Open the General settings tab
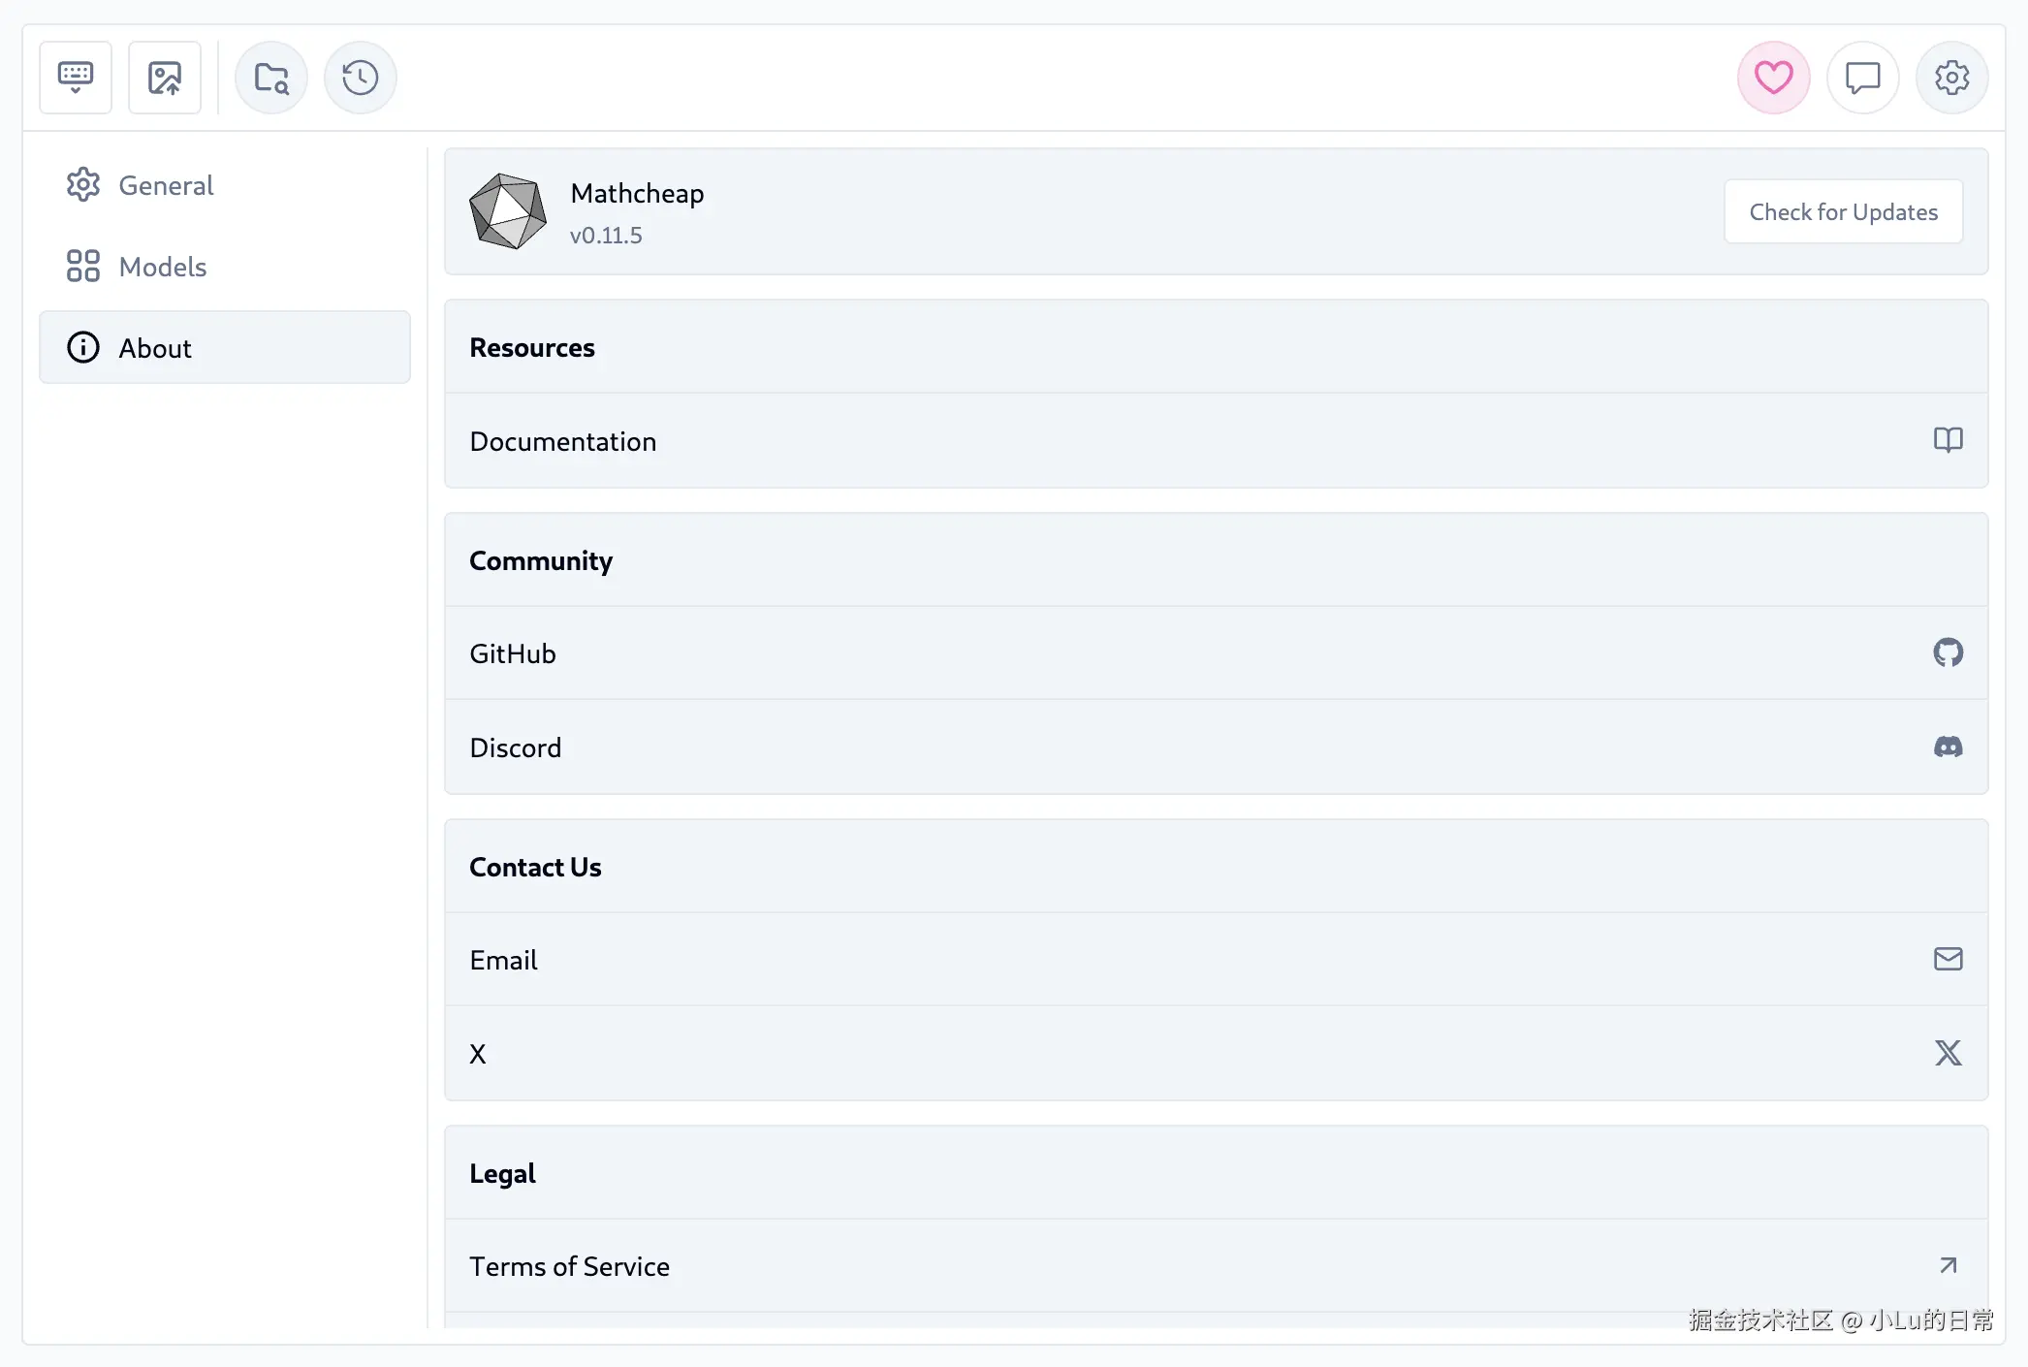This screenshot has height=1367, width=2028. pos(166,185)
